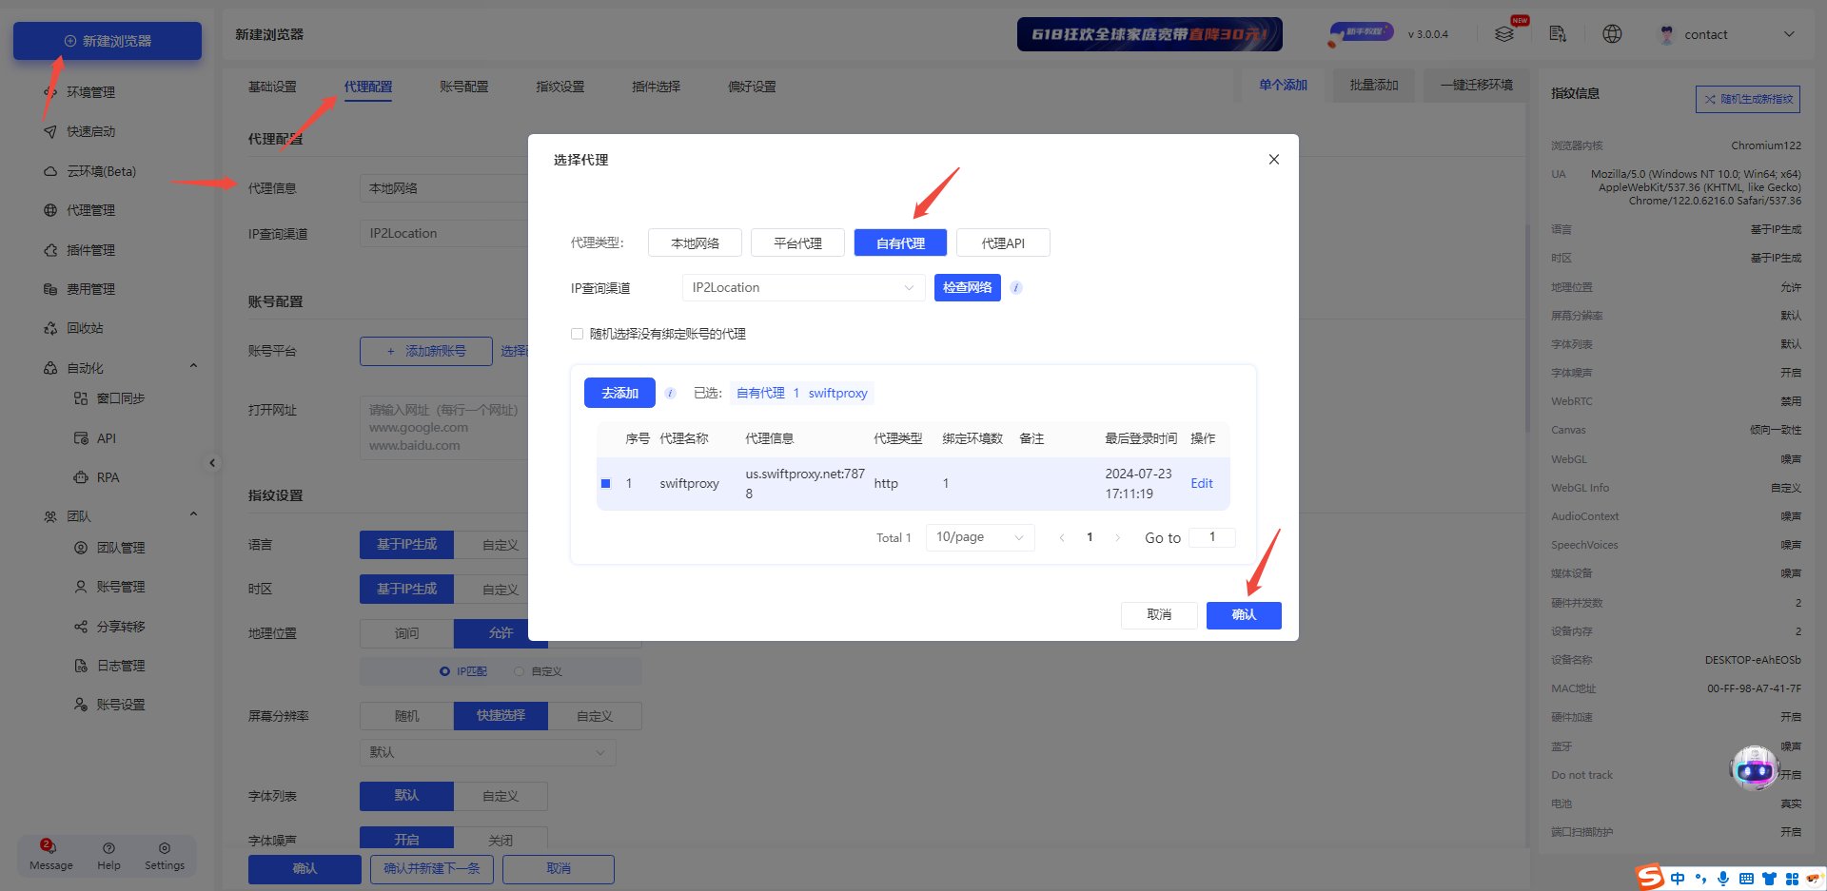The width and height of the screenshot is (1827, 891).
Task: Select 本地网络 proxy type tab
Action: click(x=695, y=243)
